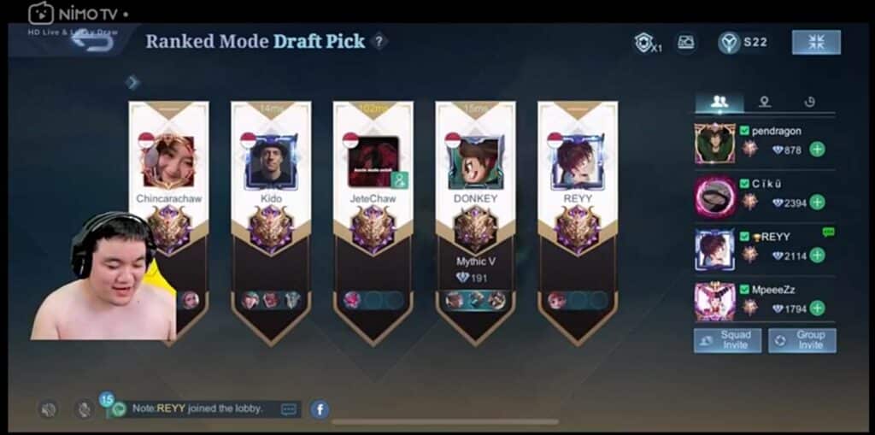Open the lobby chat bubble with 15 badge

118,409
